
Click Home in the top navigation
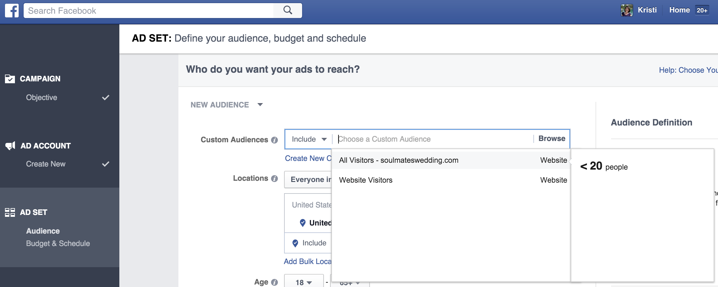coord(679,10)
